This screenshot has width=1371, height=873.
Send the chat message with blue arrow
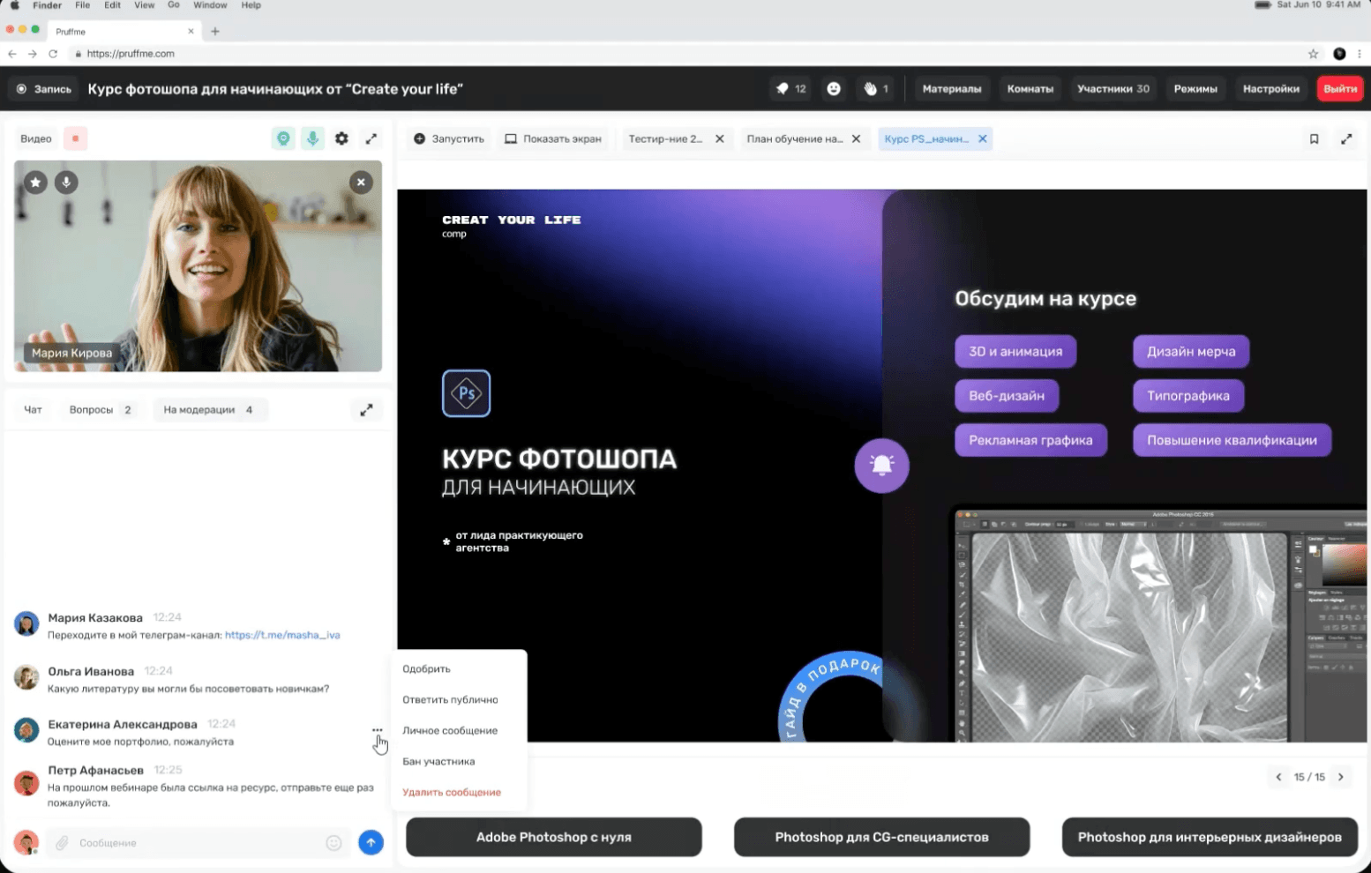(371, 843)
